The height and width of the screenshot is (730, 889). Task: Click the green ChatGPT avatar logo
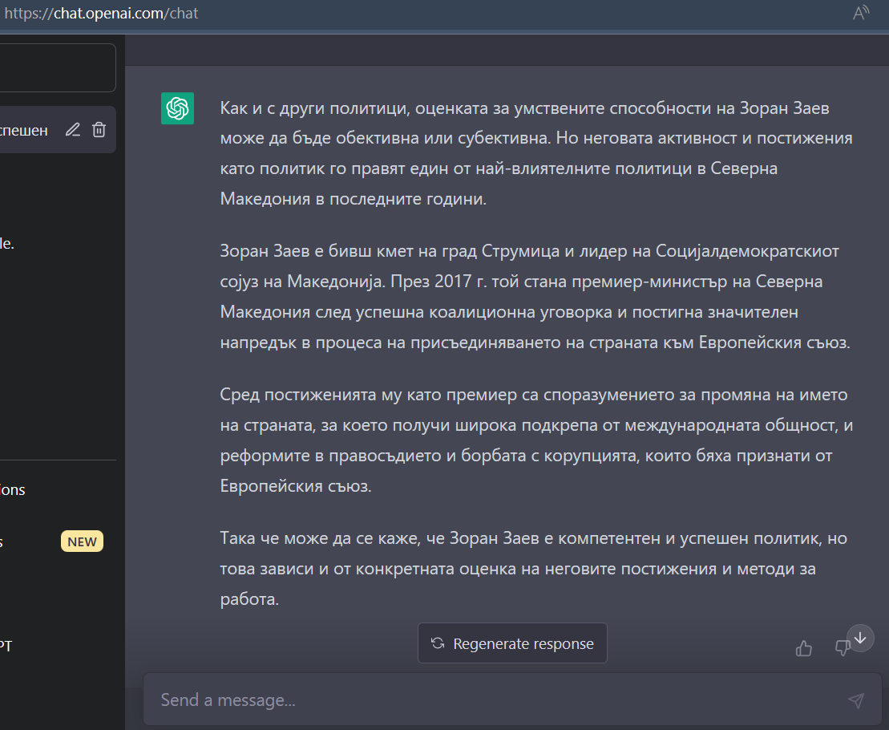click(177, 108)
